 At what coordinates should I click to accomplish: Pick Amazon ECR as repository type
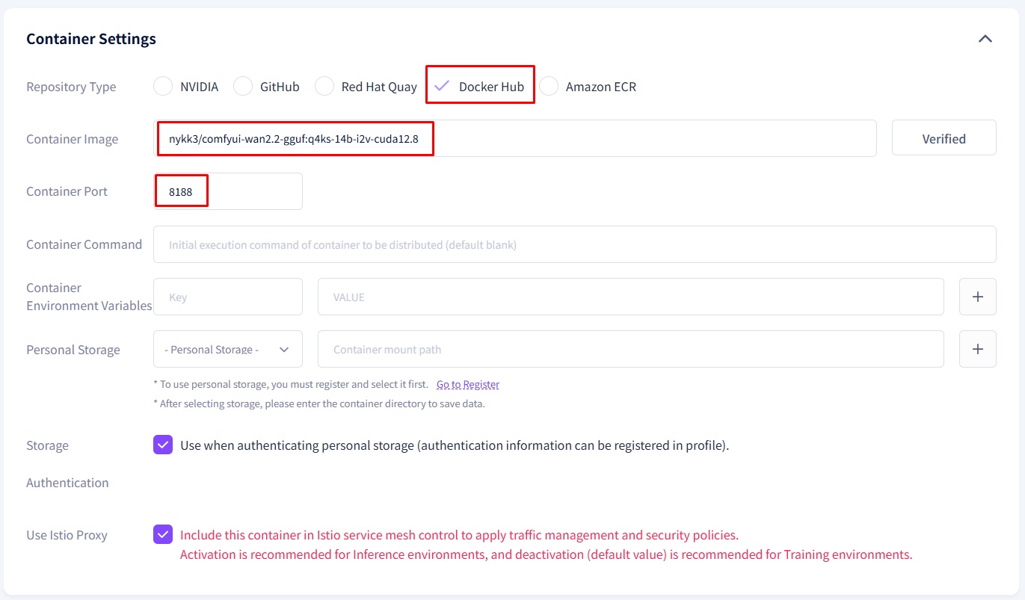tap(549, 87)
